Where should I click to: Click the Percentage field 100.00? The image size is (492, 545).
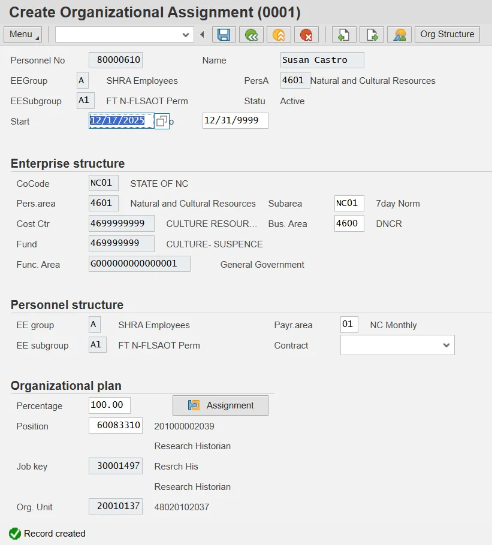tap(110, 405)
